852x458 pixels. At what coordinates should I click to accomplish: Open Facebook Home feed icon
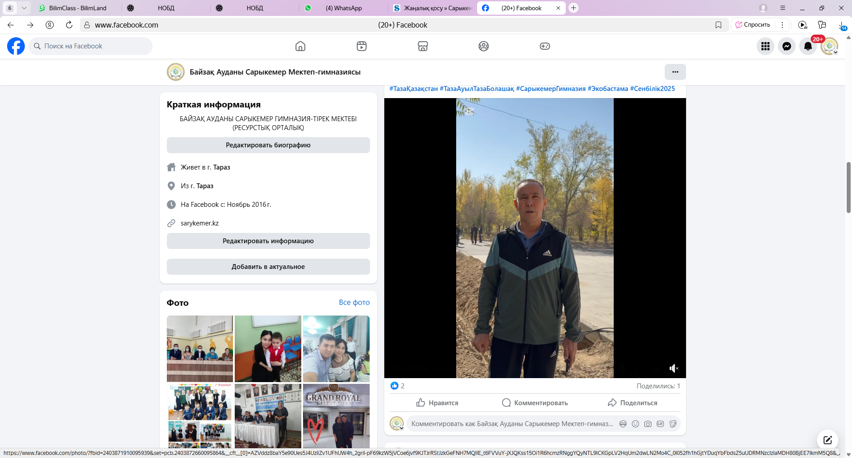300,46
